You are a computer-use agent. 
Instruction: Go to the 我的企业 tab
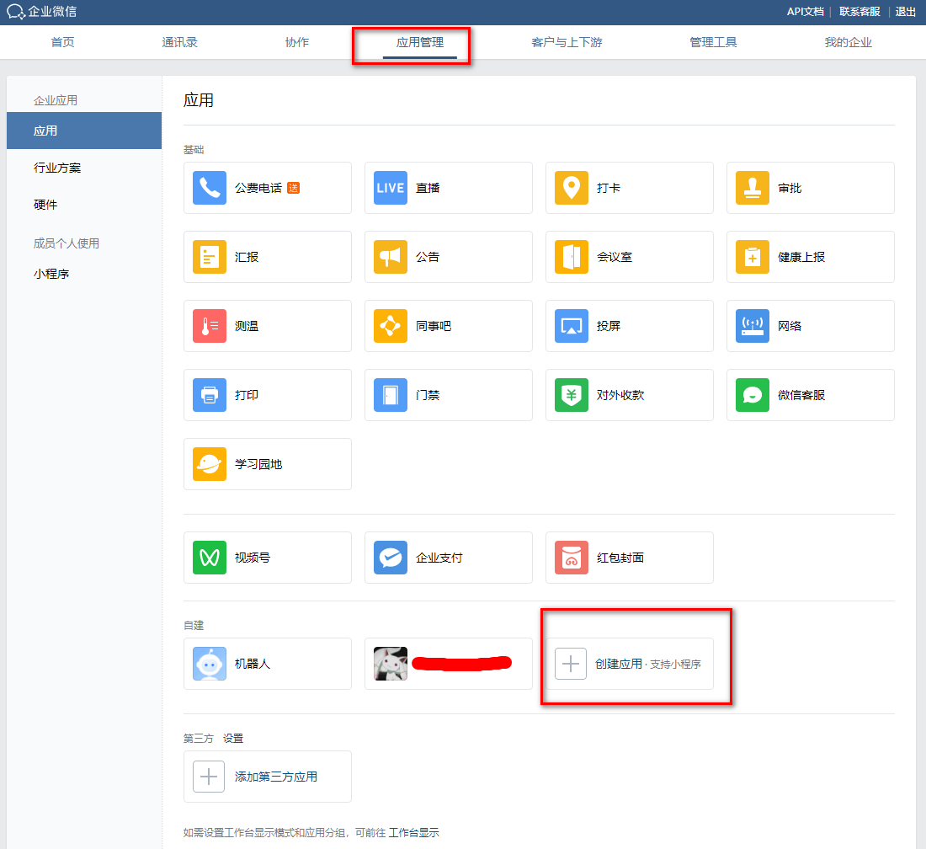(x=848, y=42)
